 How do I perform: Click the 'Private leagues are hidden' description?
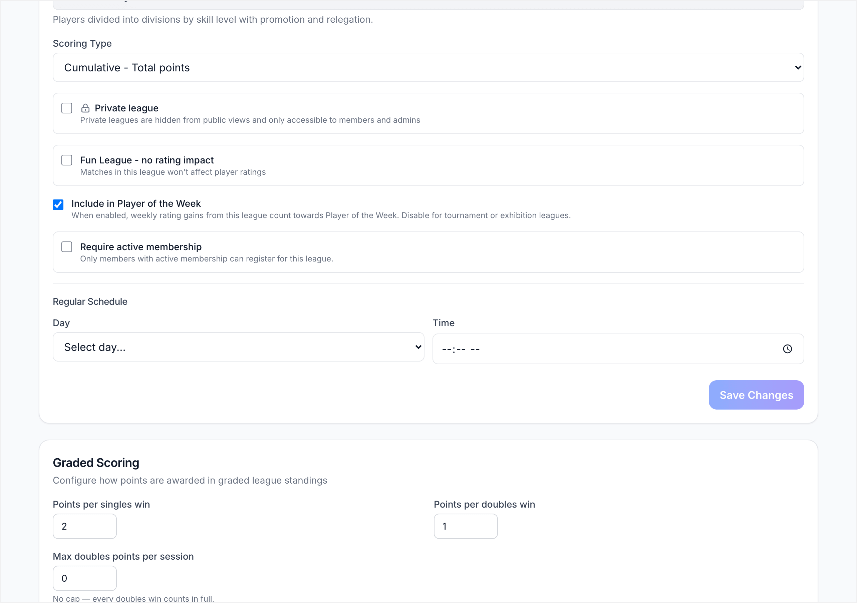250,120
